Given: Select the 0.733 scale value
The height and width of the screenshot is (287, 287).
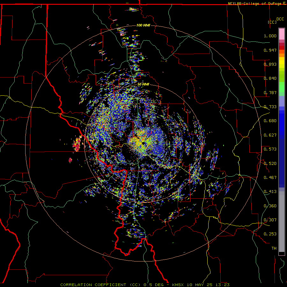Looking at the screenshot, I should (x=270, y=107).
